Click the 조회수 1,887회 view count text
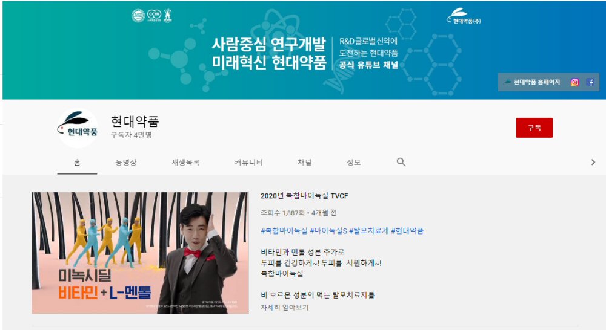Screen dimensions: 606x330 282,212
